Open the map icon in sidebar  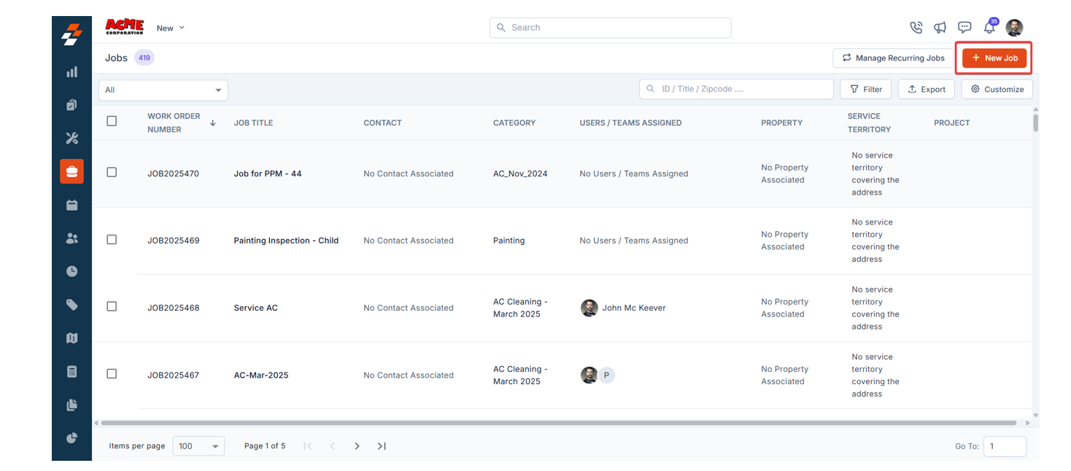[71, 338]
